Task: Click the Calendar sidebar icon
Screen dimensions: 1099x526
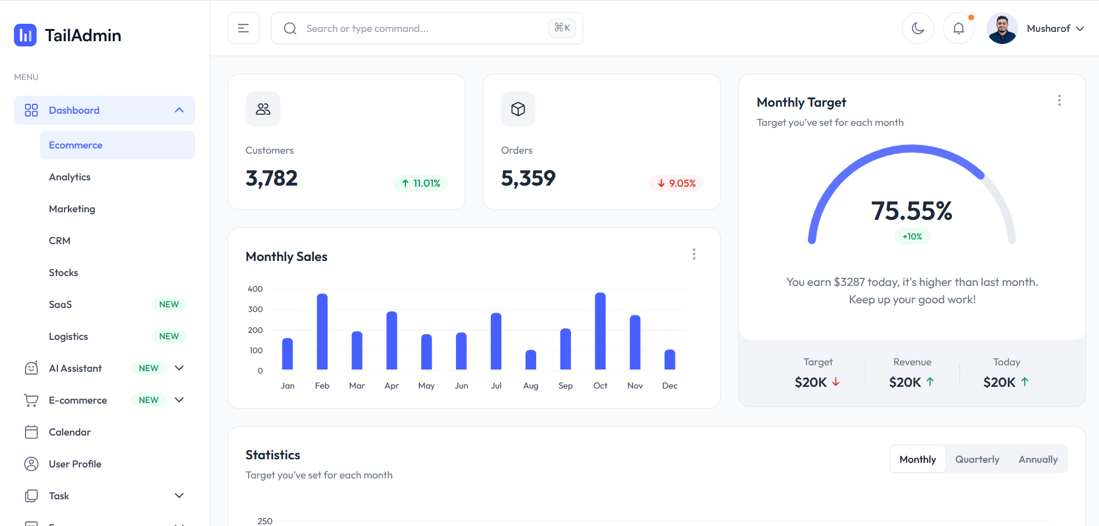Action: 31,431
